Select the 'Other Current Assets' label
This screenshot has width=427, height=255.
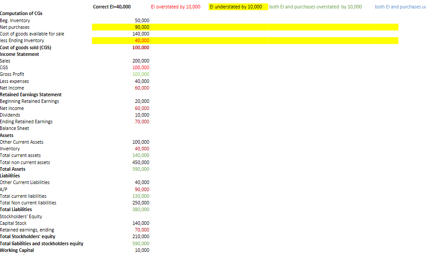tap(22, 142)
